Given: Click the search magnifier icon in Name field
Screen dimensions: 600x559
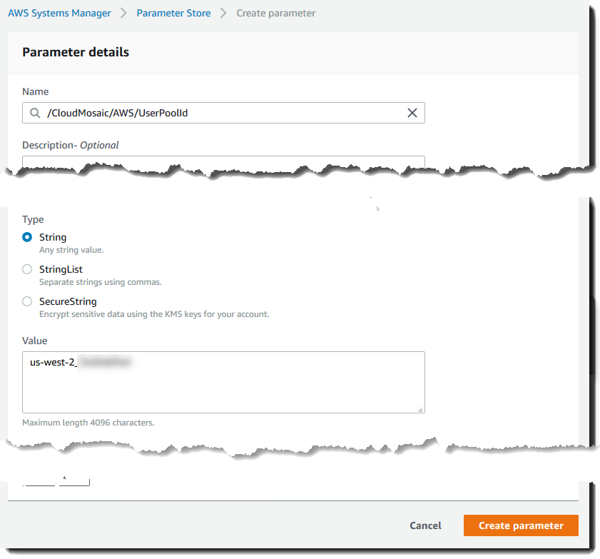Looking at the screenshot, I should click(x=35, y=113).
